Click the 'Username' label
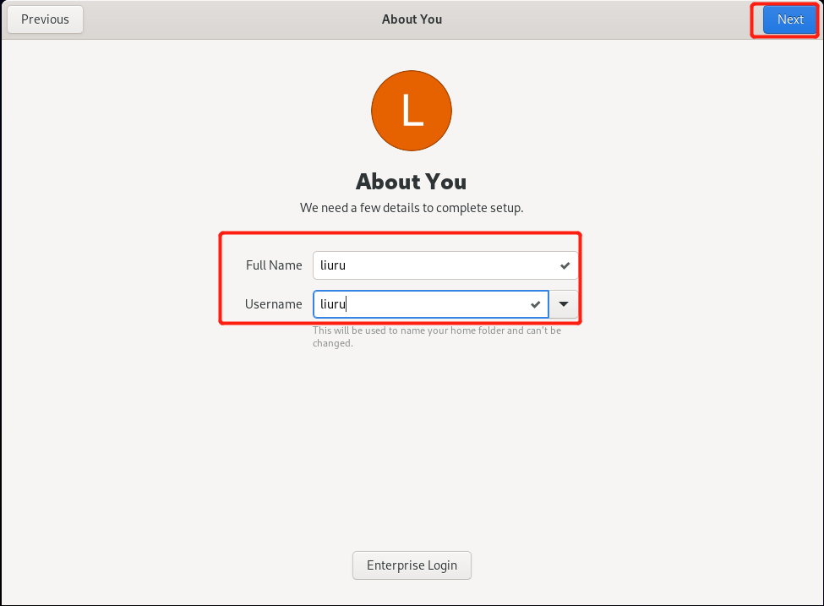The width and height of the screenshot is (824, 606). tap(273, 304)
